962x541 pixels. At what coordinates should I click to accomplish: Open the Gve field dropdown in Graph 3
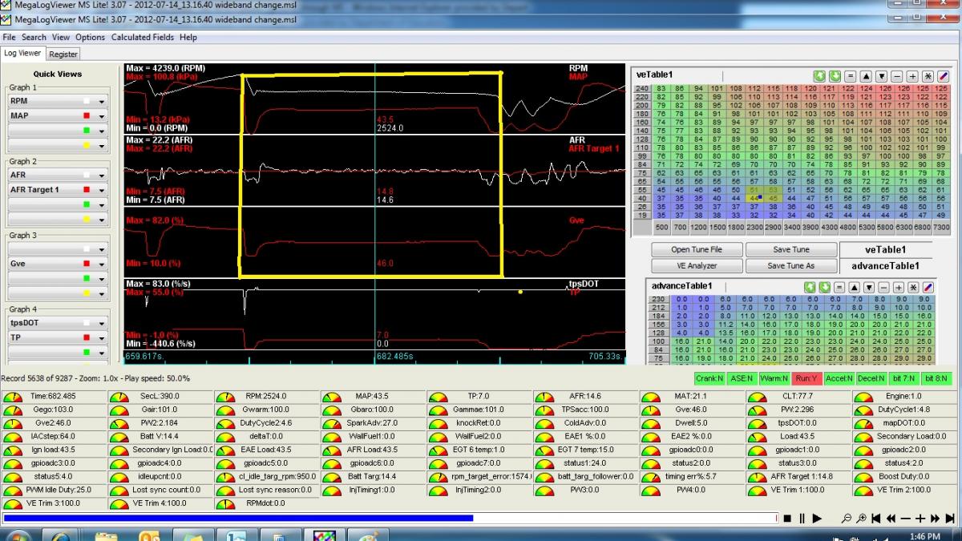pyautogui.click(x=102, y=263)
